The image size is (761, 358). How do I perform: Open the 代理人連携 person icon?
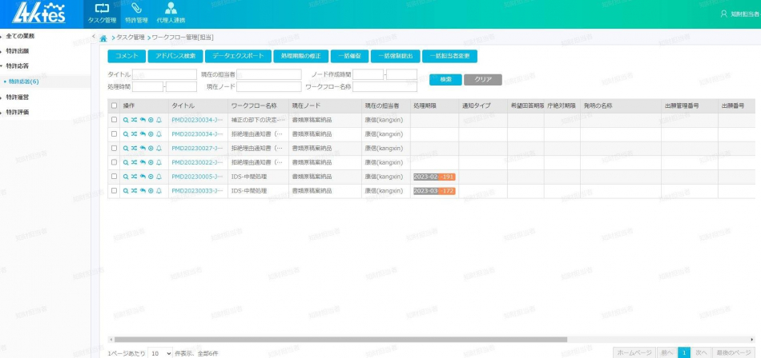coord(171,10)
